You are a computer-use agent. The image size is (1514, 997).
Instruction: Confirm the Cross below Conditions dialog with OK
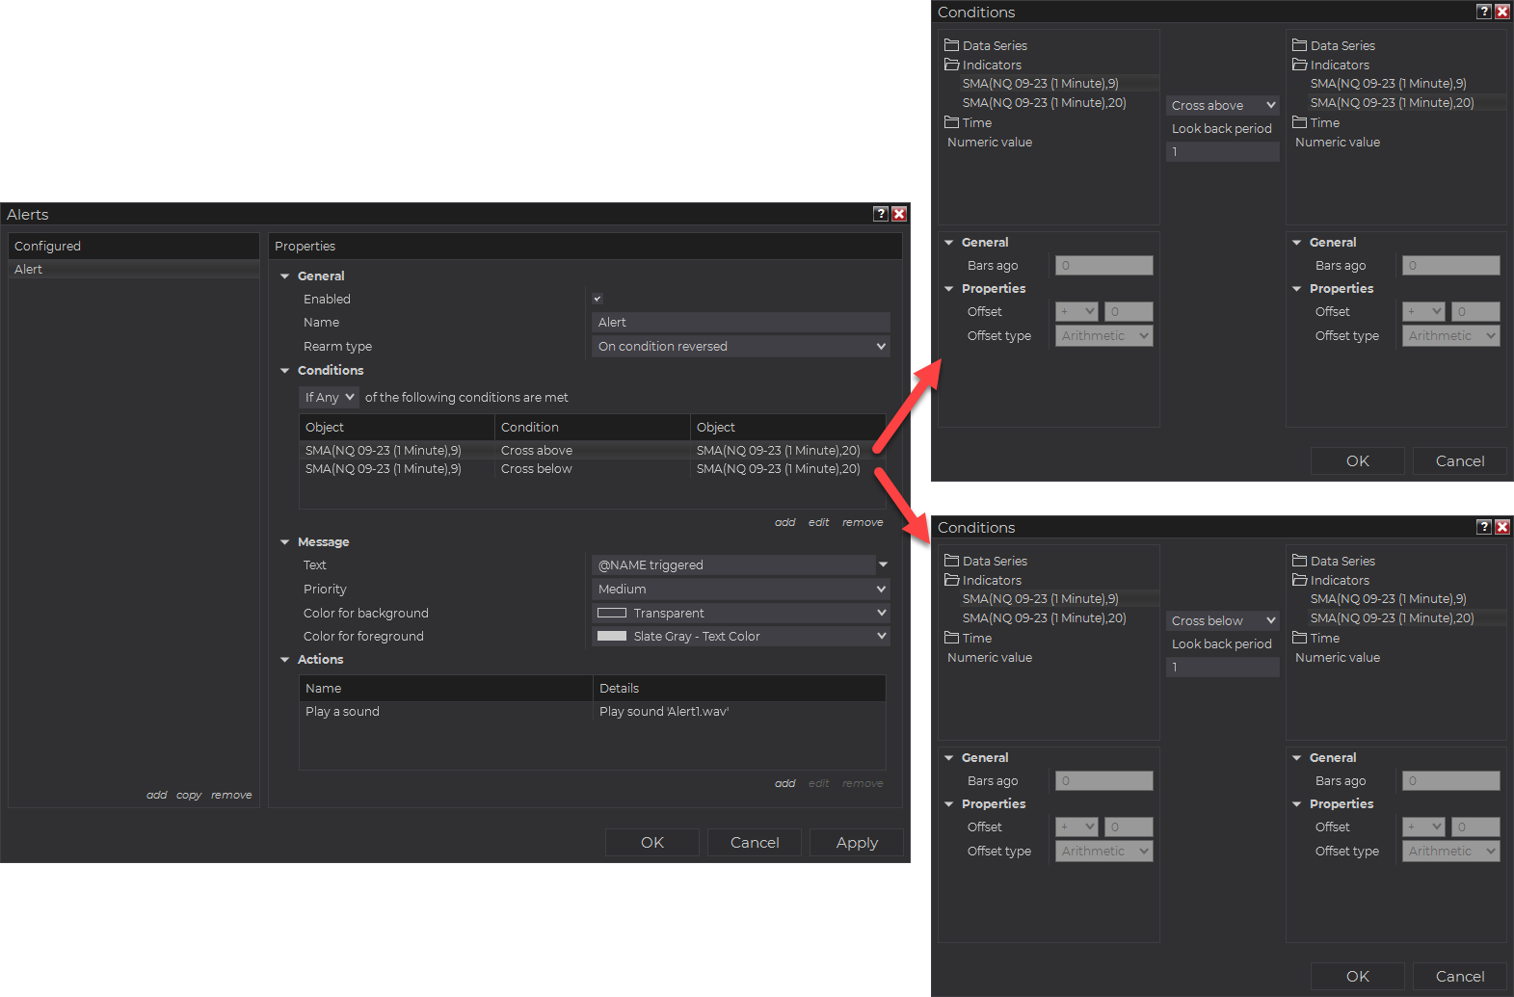1358,976
